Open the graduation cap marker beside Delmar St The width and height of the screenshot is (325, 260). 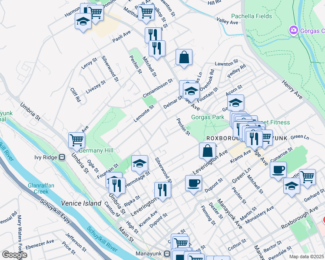click(191, 91)
